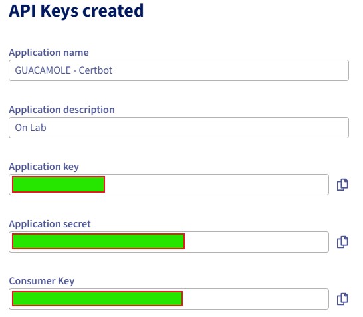Viewport: 363px width, 317px height.
Task: Click the redacted green Application key value
Action: click(x=59, y=184)
